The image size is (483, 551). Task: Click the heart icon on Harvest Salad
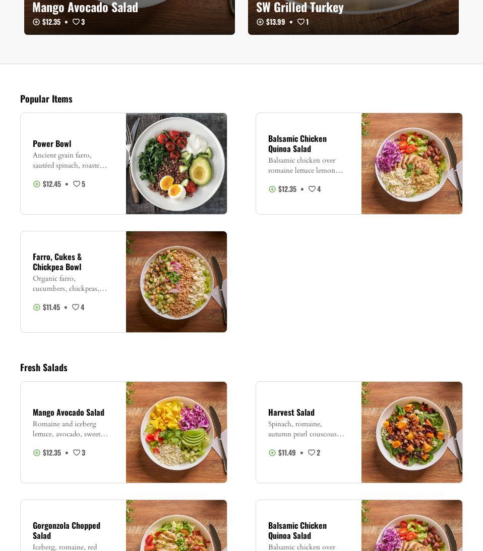(312, 453)
